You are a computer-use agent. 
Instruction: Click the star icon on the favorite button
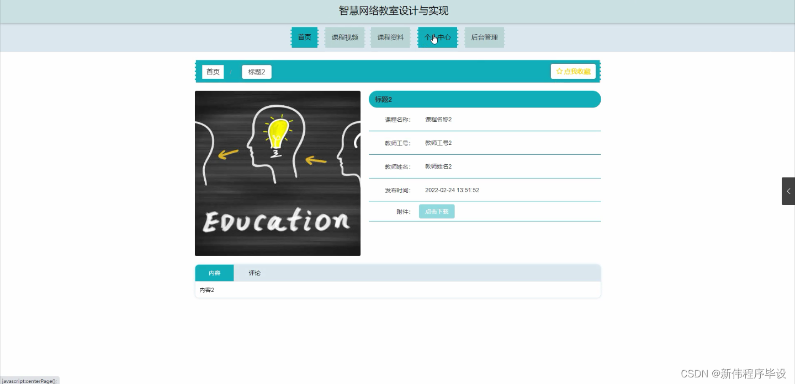pos(559,71)
